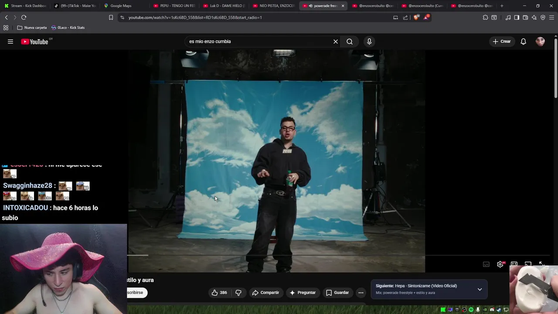The height and width of the screenshot is (314, 558).
Task: Install the app from the address bar icon
Action: 395,17
